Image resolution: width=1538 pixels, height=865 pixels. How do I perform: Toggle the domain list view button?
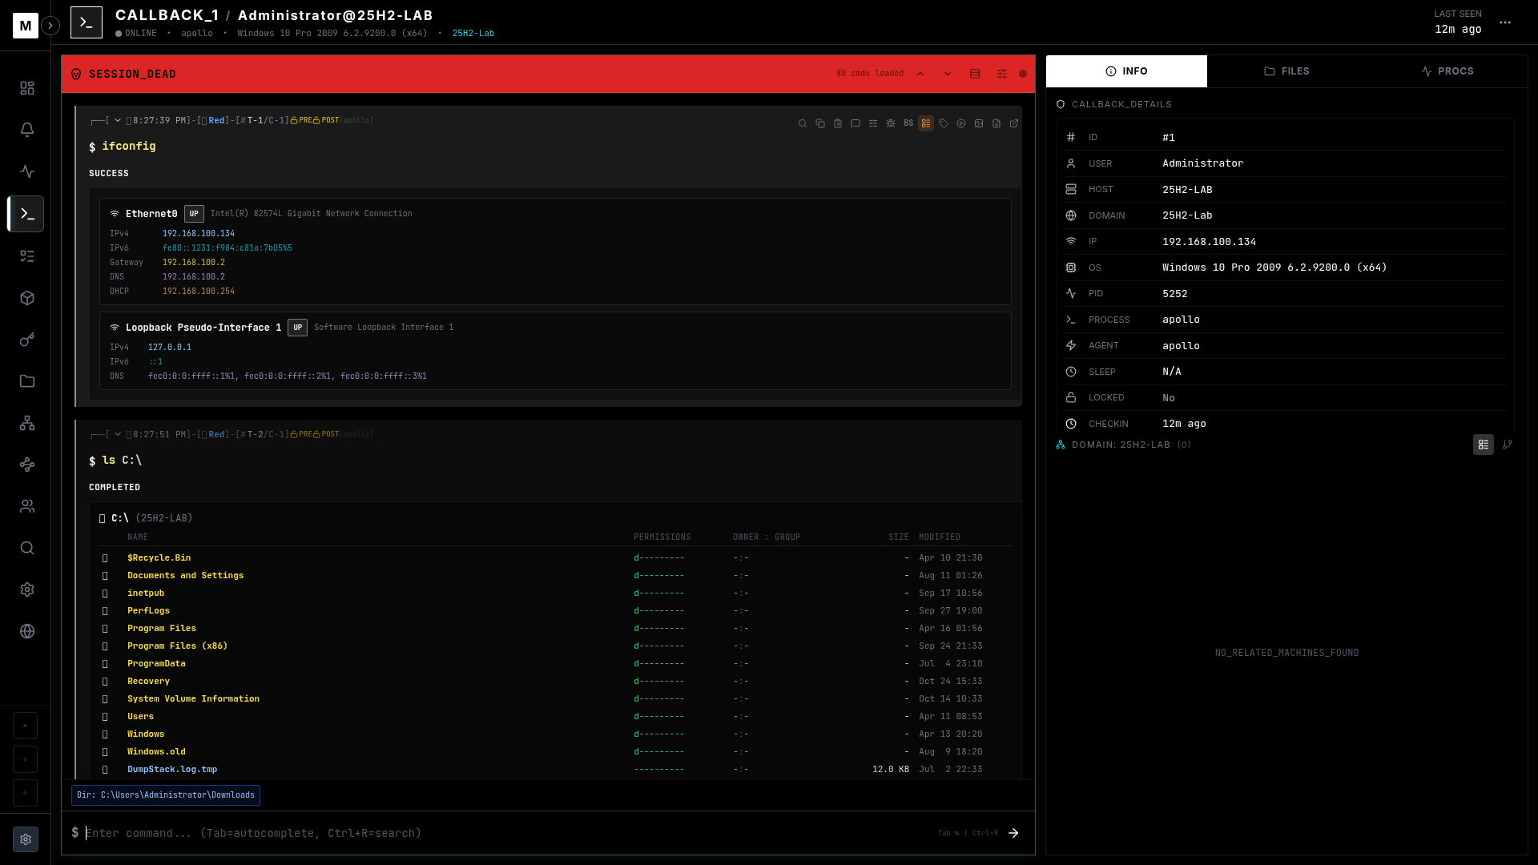1483,445
